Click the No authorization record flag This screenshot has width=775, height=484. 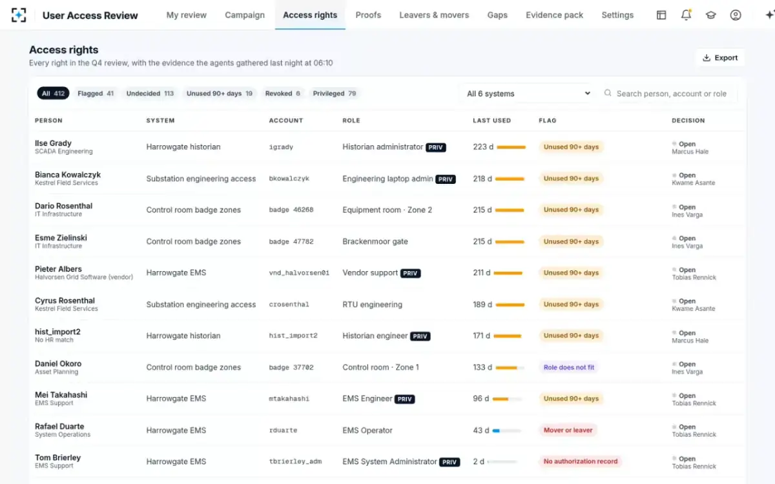pos(581,461)
